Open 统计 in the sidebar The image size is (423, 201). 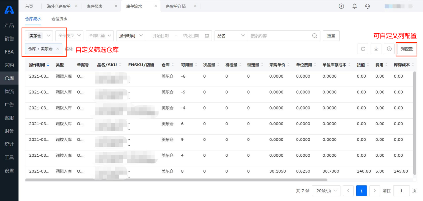(9, 144)
